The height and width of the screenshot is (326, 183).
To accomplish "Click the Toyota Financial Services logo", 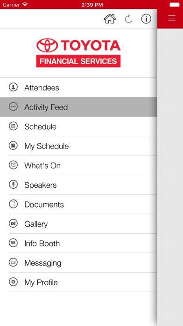I will click(78, 52).
